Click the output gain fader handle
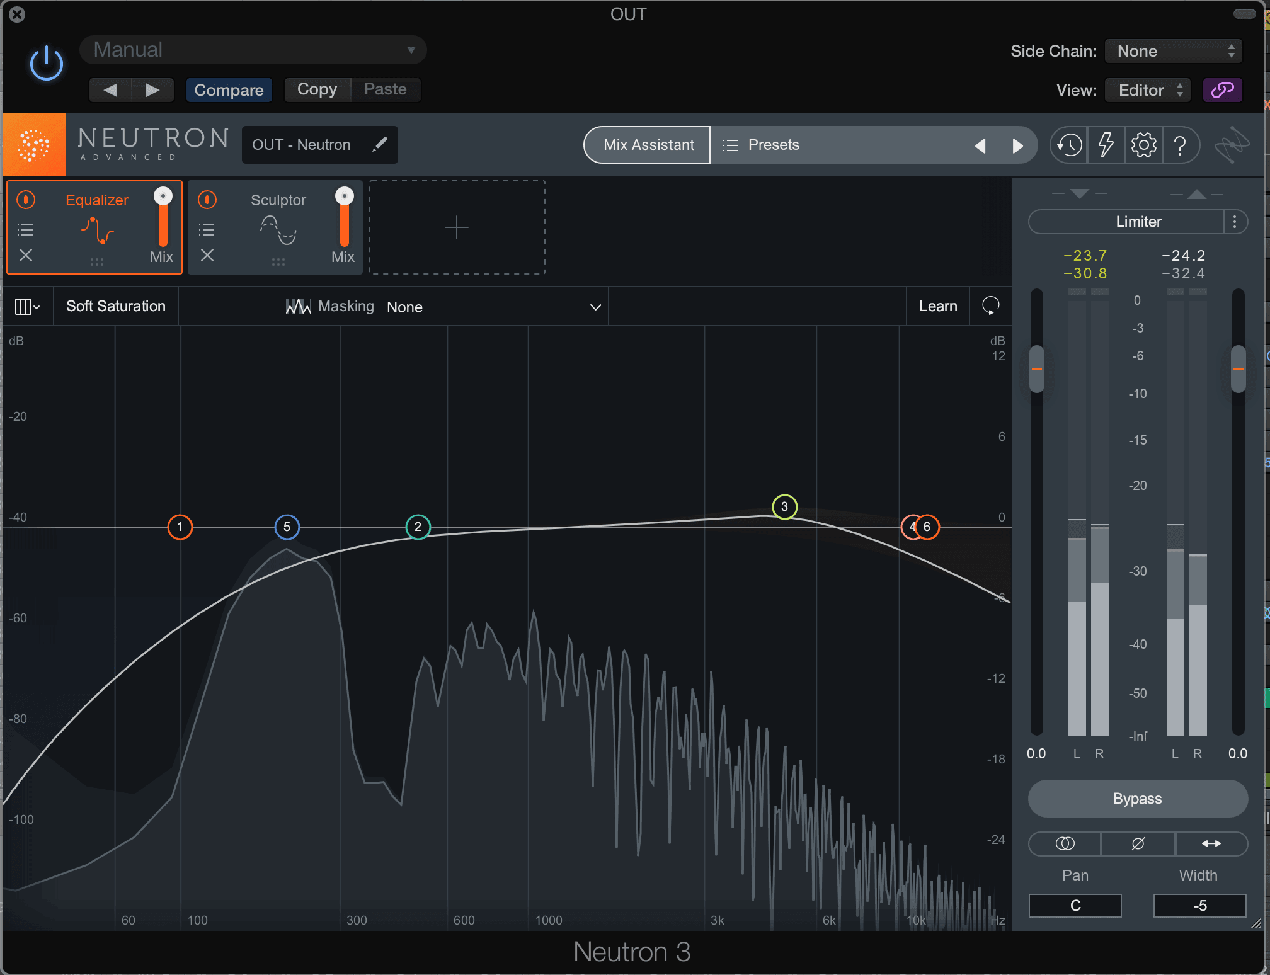The width and height of the screenshot is (1270, 975). [x=1239, y=368]
